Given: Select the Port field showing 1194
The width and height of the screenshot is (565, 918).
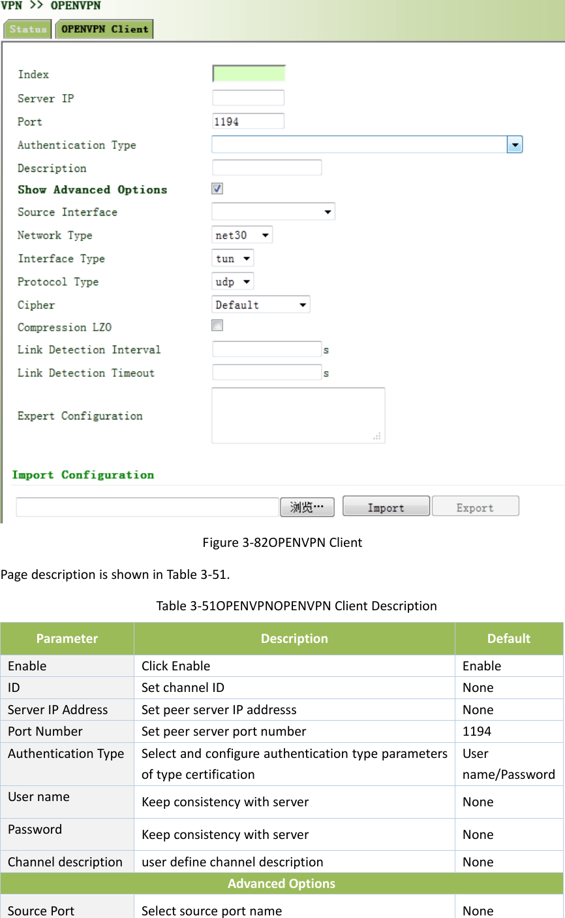Looking at the screenshot, I should click(248, 120).
